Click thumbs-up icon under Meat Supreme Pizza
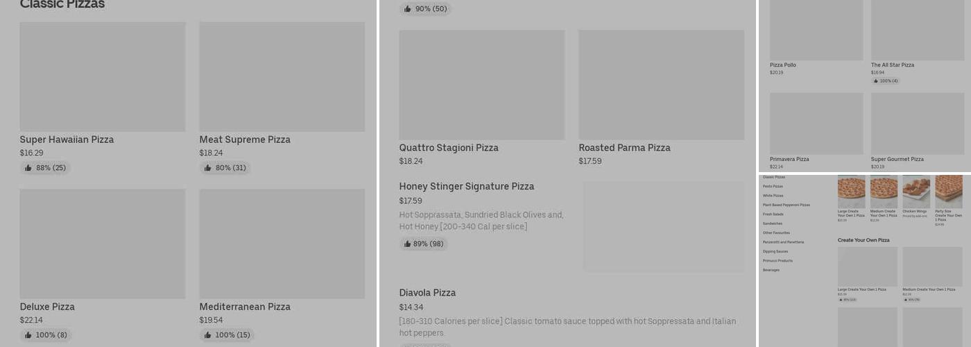The width and height of the screenshot is (971, 347). [x=207, y=168]
